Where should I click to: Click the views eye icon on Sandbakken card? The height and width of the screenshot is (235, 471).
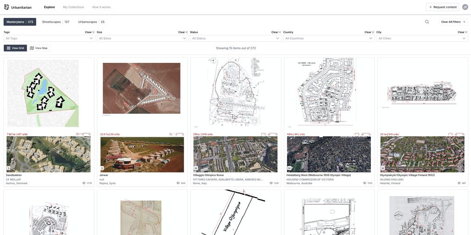84,183
